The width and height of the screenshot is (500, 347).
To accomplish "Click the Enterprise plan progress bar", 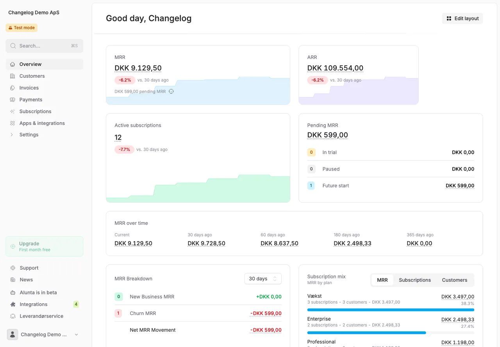I will point(391,333).
